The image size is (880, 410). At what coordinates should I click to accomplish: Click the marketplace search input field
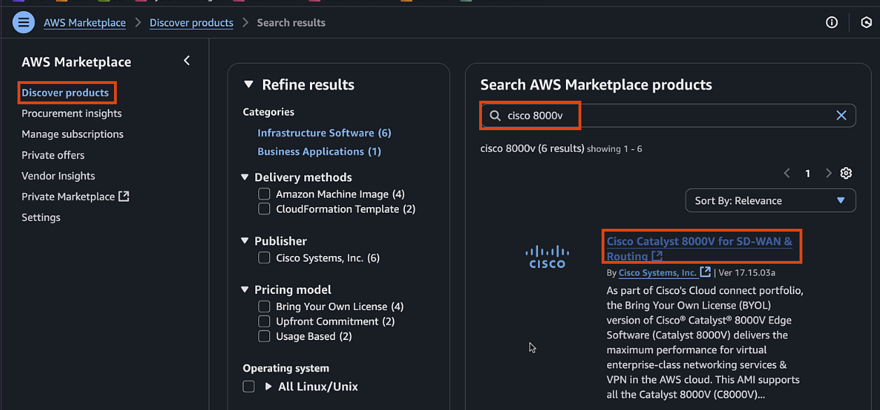[x=668, y=115]
